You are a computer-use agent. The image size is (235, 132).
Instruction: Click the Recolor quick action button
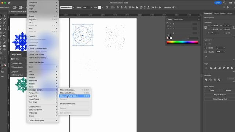tap(228, 91)
